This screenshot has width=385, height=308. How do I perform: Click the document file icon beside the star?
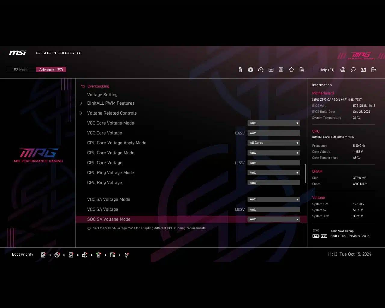click(x=302, y=70)
